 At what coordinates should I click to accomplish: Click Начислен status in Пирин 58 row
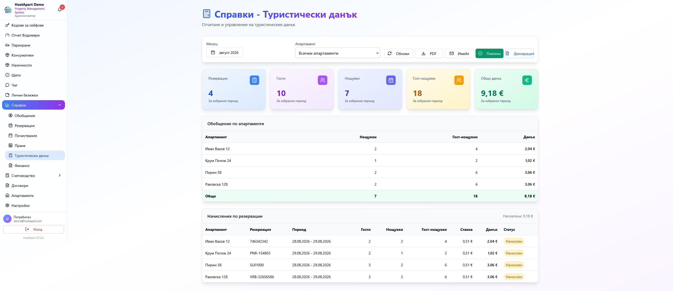click(x=514, y=265)
